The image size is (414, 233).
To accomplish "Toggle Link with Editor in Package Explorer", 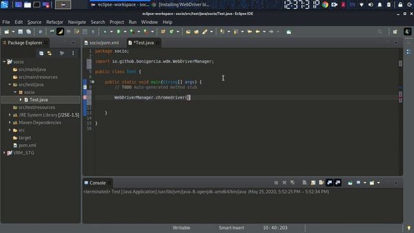I will tap(50, 53).
